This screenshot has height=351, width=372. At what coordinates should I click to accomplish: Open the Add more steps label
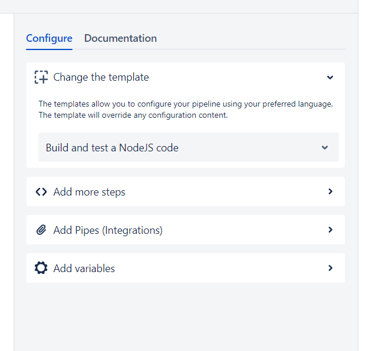pyautogui.click(x=89, y=192)
